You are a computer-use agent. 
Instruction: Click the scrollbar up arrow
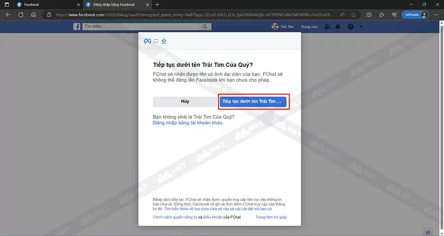[442, 22]
